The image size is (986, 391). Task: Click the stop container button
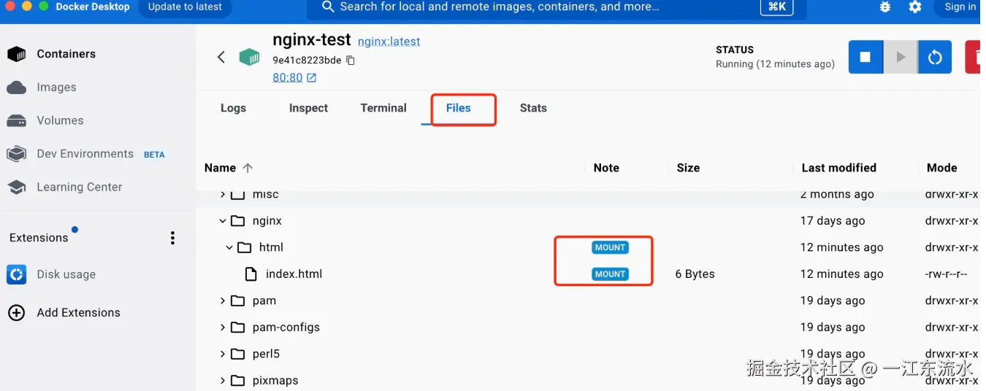click(x=865, y=57)
